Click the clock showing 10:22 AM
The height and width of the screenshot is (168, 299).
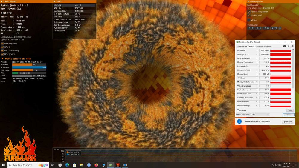coord(286,165)
